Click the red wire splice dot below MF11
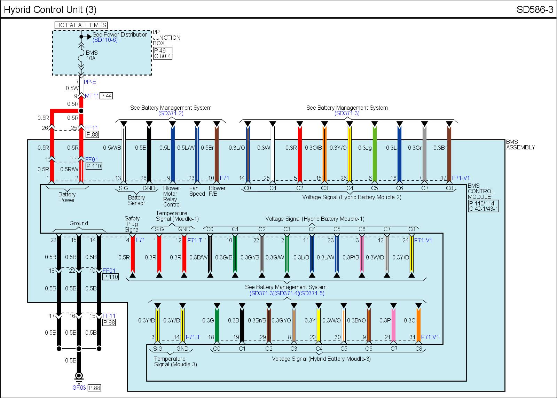The image size is (557, 398). click(x=81, y=111)
